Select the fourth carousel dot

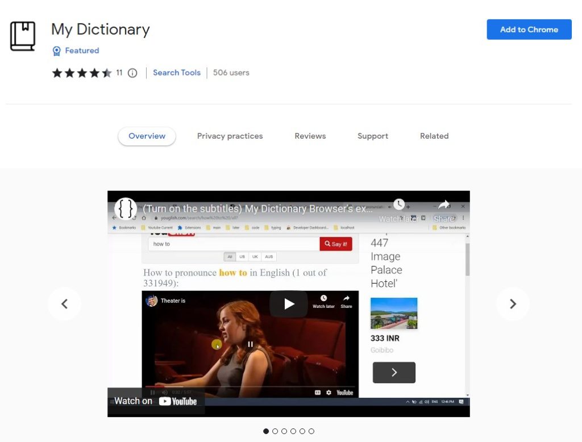[x=293, y=431]
